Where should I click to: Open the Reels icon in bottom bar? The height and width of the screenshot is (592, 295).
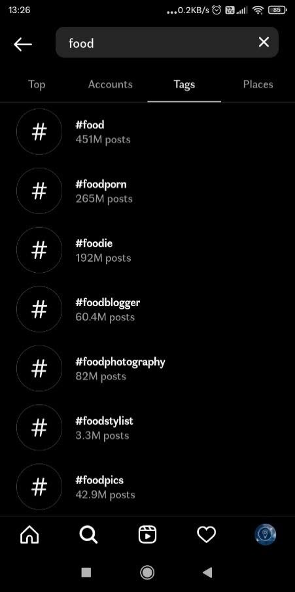click(x=147, y=534)
